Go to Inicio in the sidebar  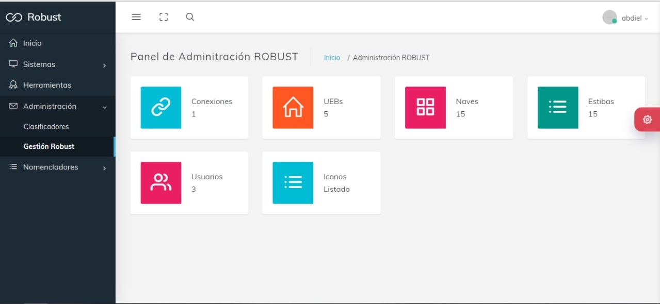(32, 43)
